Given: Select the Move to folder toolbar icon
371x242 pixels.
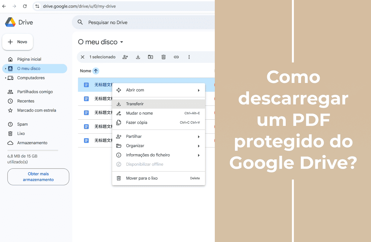Looking at the screenshot, I should point(150,57).
